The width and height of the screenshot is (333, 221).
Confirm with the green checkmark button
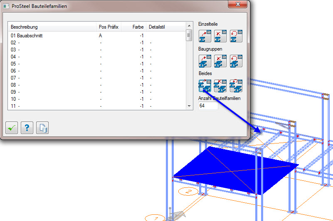coord(12,128)
